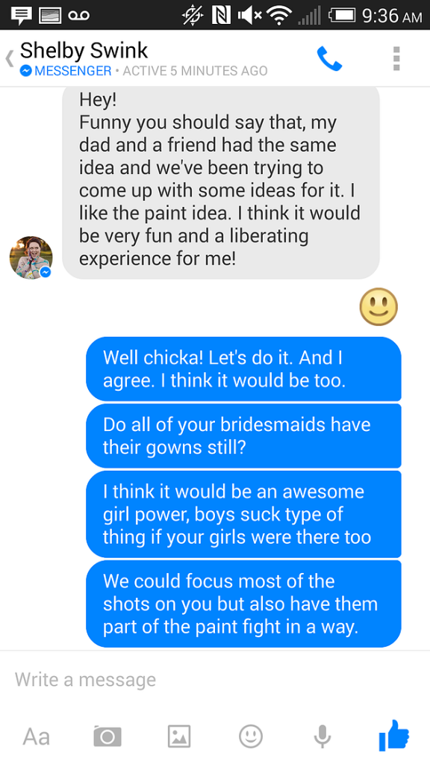Image resolution: width=430 pixels, height=765 pixels.
Task: Focus the Write a message field
Action: point(215,679)
